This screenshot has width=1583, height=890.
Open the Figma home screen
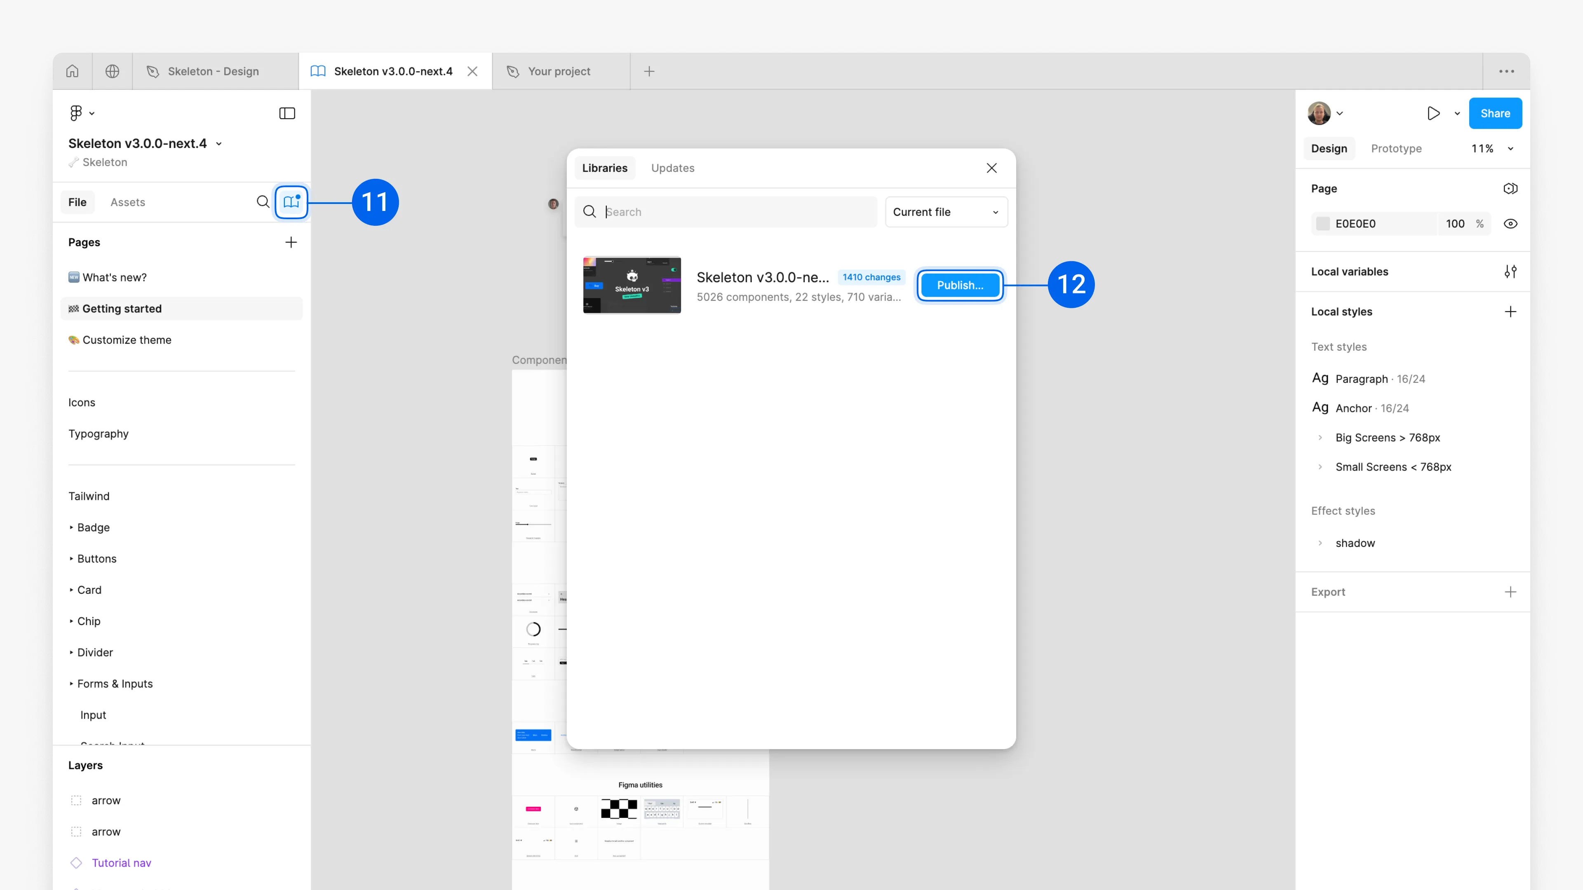pyautogui.click(x=72, y=70)
